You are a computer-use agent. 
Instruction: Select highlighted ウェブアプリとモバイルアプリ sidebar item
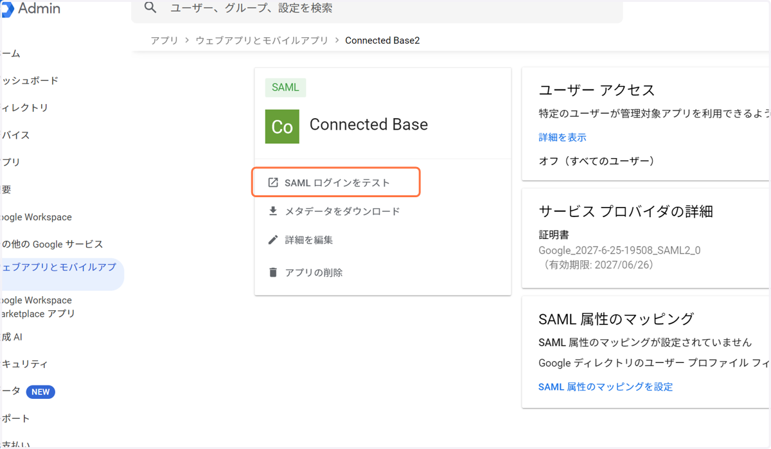click(62, 274)
